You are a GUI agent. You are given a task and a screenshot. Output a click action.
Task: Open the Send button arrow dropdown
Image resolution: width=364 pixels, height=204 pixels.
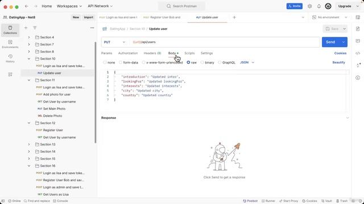[x=344, y=42]
